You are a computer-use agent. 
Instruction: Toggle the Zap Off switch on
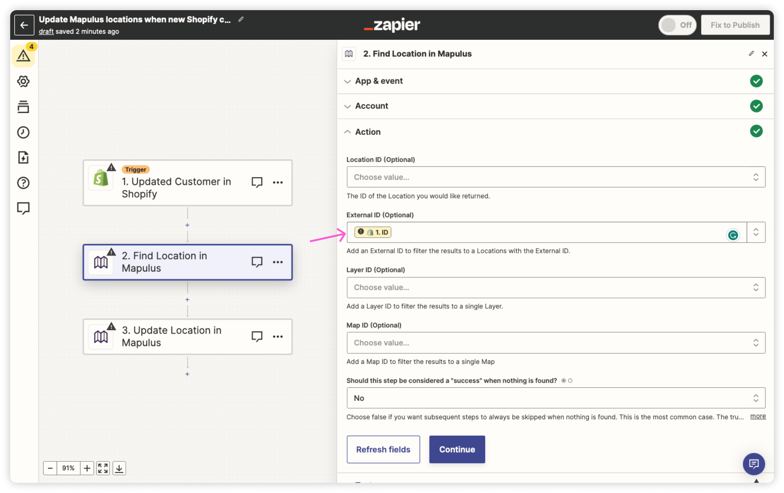coord(677,25)
